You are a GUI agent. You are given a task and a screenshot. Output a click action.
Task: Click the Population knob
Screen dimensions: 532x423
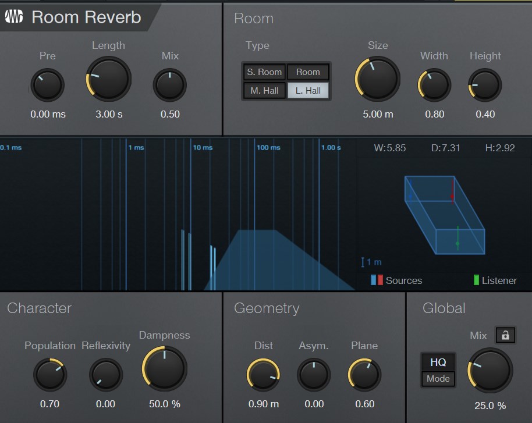pyautogui.click(x=49, y=374)
